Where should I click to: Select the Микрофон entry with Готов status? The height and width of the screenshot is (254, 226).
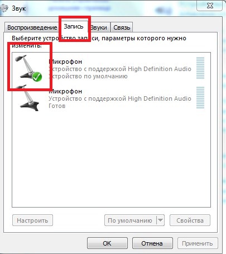[111, 98]
